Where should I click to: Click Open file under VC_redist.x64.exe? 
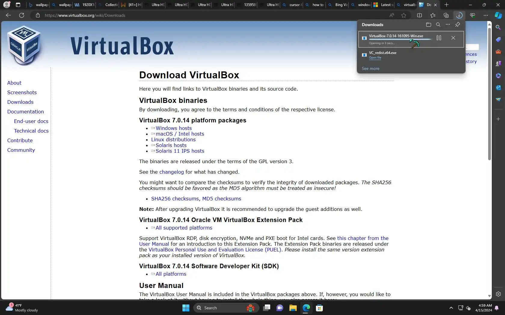click(x=375, y=58)
